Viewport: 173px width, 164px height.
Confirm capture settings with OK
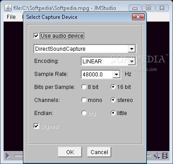tap(70, 152)
